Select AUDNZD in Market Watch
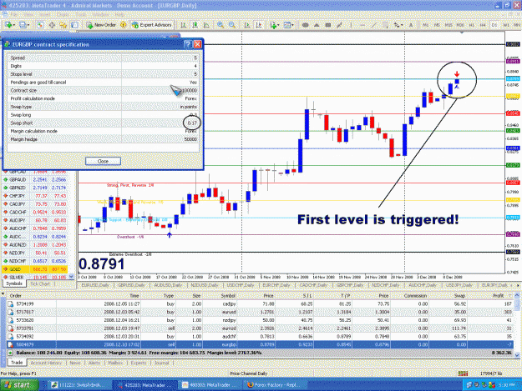The width and height of the screenshot is (522, 391). (34, 245)
